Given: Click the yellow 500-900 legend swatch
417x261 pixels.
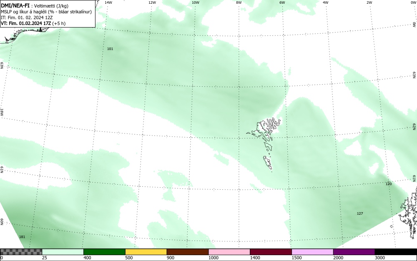Looking at the screenshot, I should tap(146, 252).
